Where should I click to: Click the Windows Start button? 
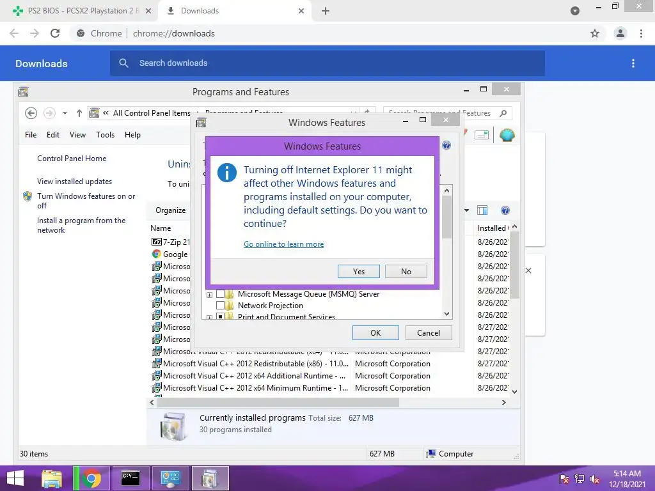tap(15, 478)
